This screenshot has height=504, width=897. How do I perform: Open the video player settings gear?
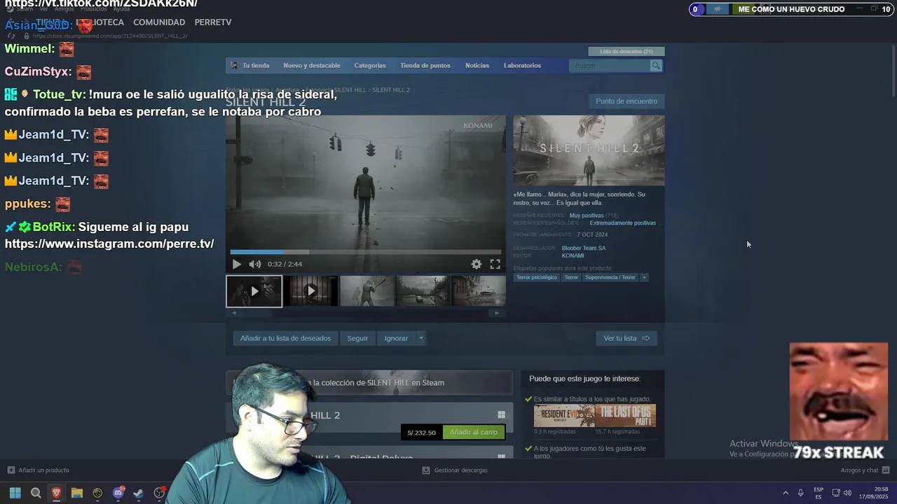click(477, 264)
